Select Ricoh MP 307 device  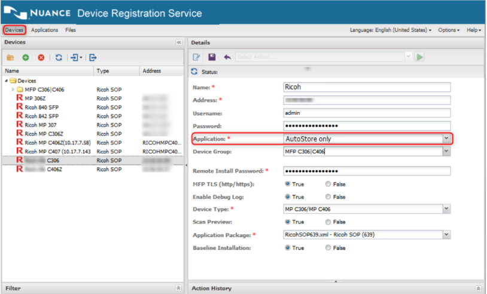point(41,125)
